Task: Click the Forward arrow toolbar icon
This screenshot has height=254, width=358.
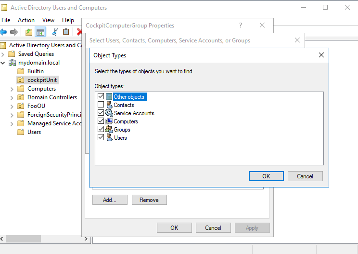Action: (14, 32)
